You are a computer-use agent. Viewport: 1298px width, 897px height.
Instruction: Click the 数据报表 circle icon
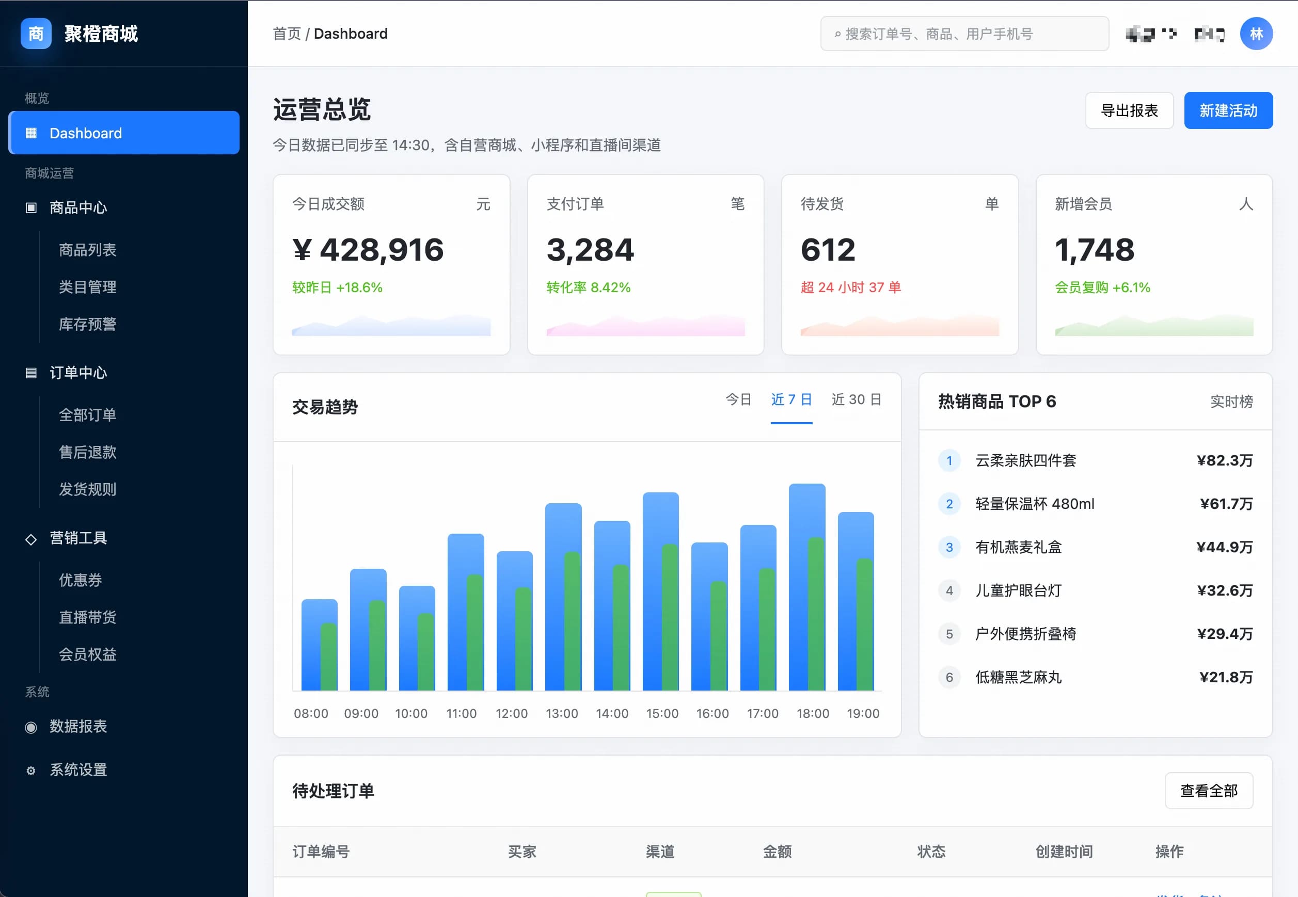[x=31, y=727]
